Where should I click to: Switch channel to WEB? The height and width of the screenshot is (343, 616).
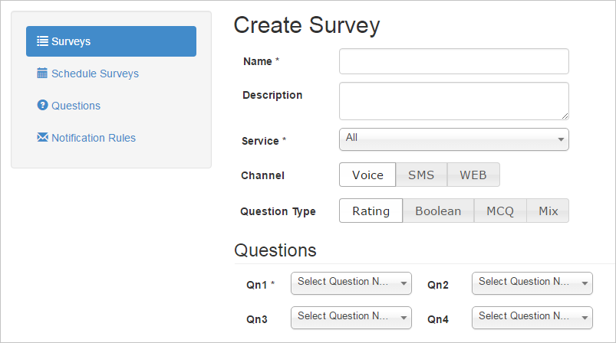point(473,175)
